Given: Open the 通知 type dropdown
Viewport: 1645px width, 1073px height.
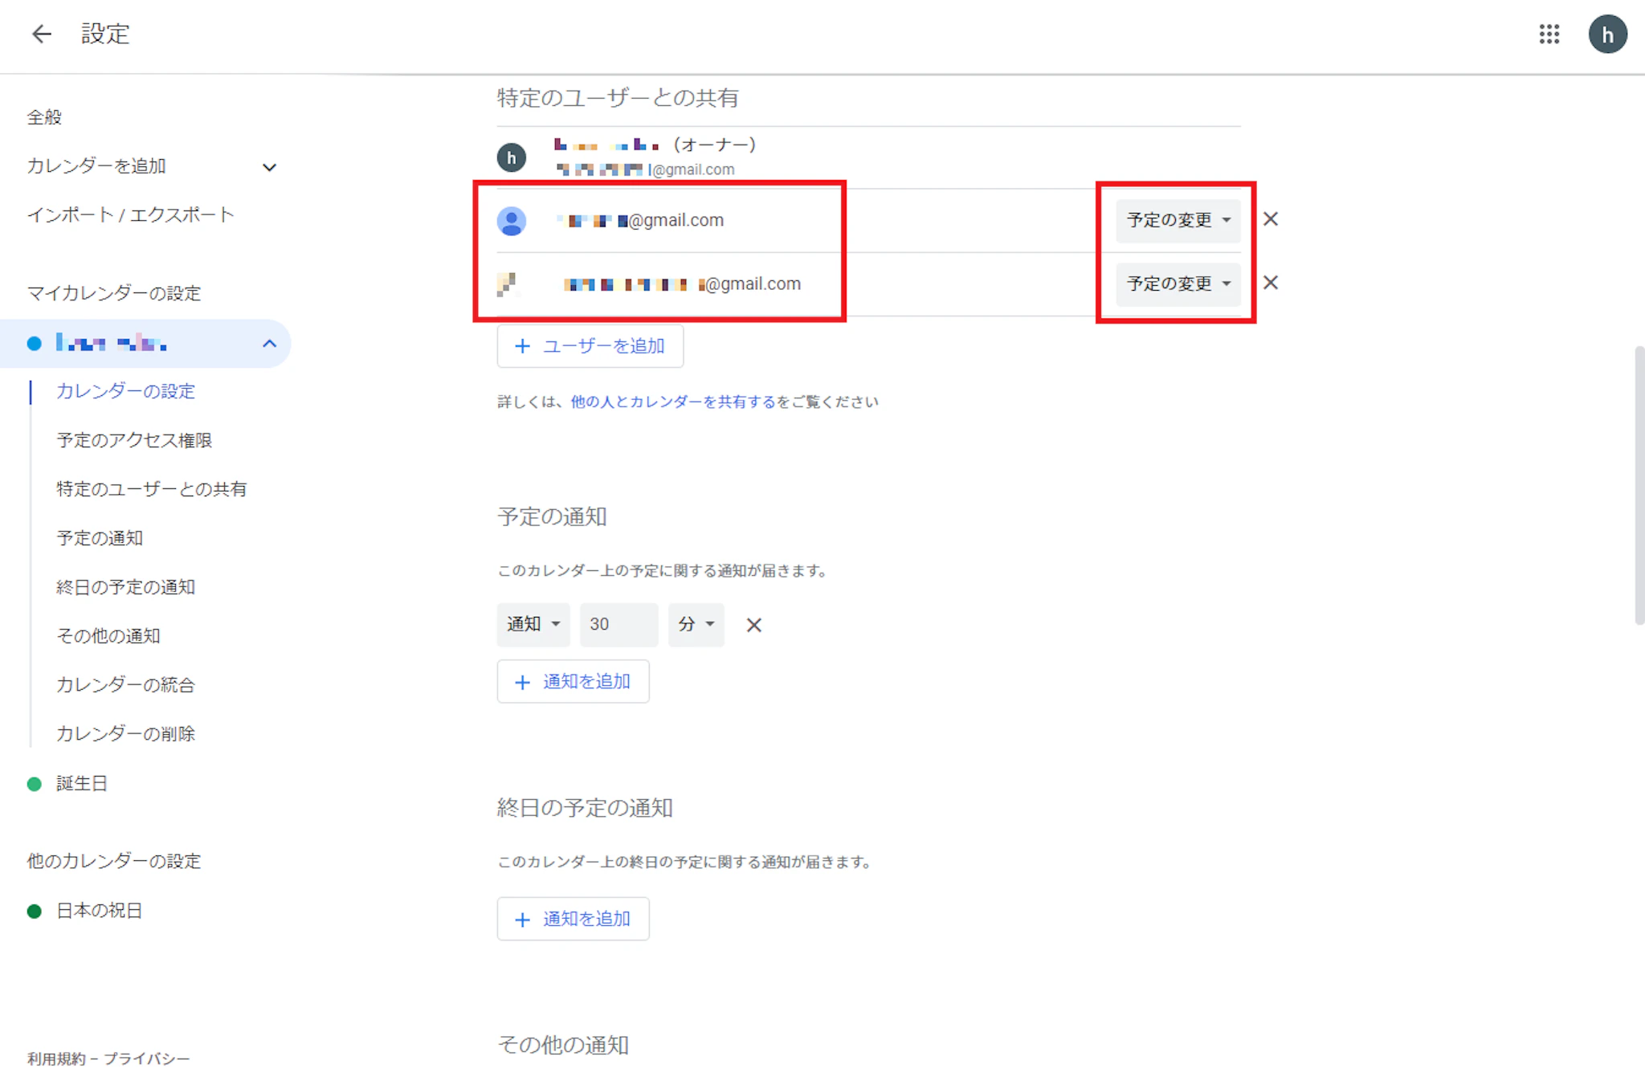Looking at the screenshot, I should click(533, 624).
